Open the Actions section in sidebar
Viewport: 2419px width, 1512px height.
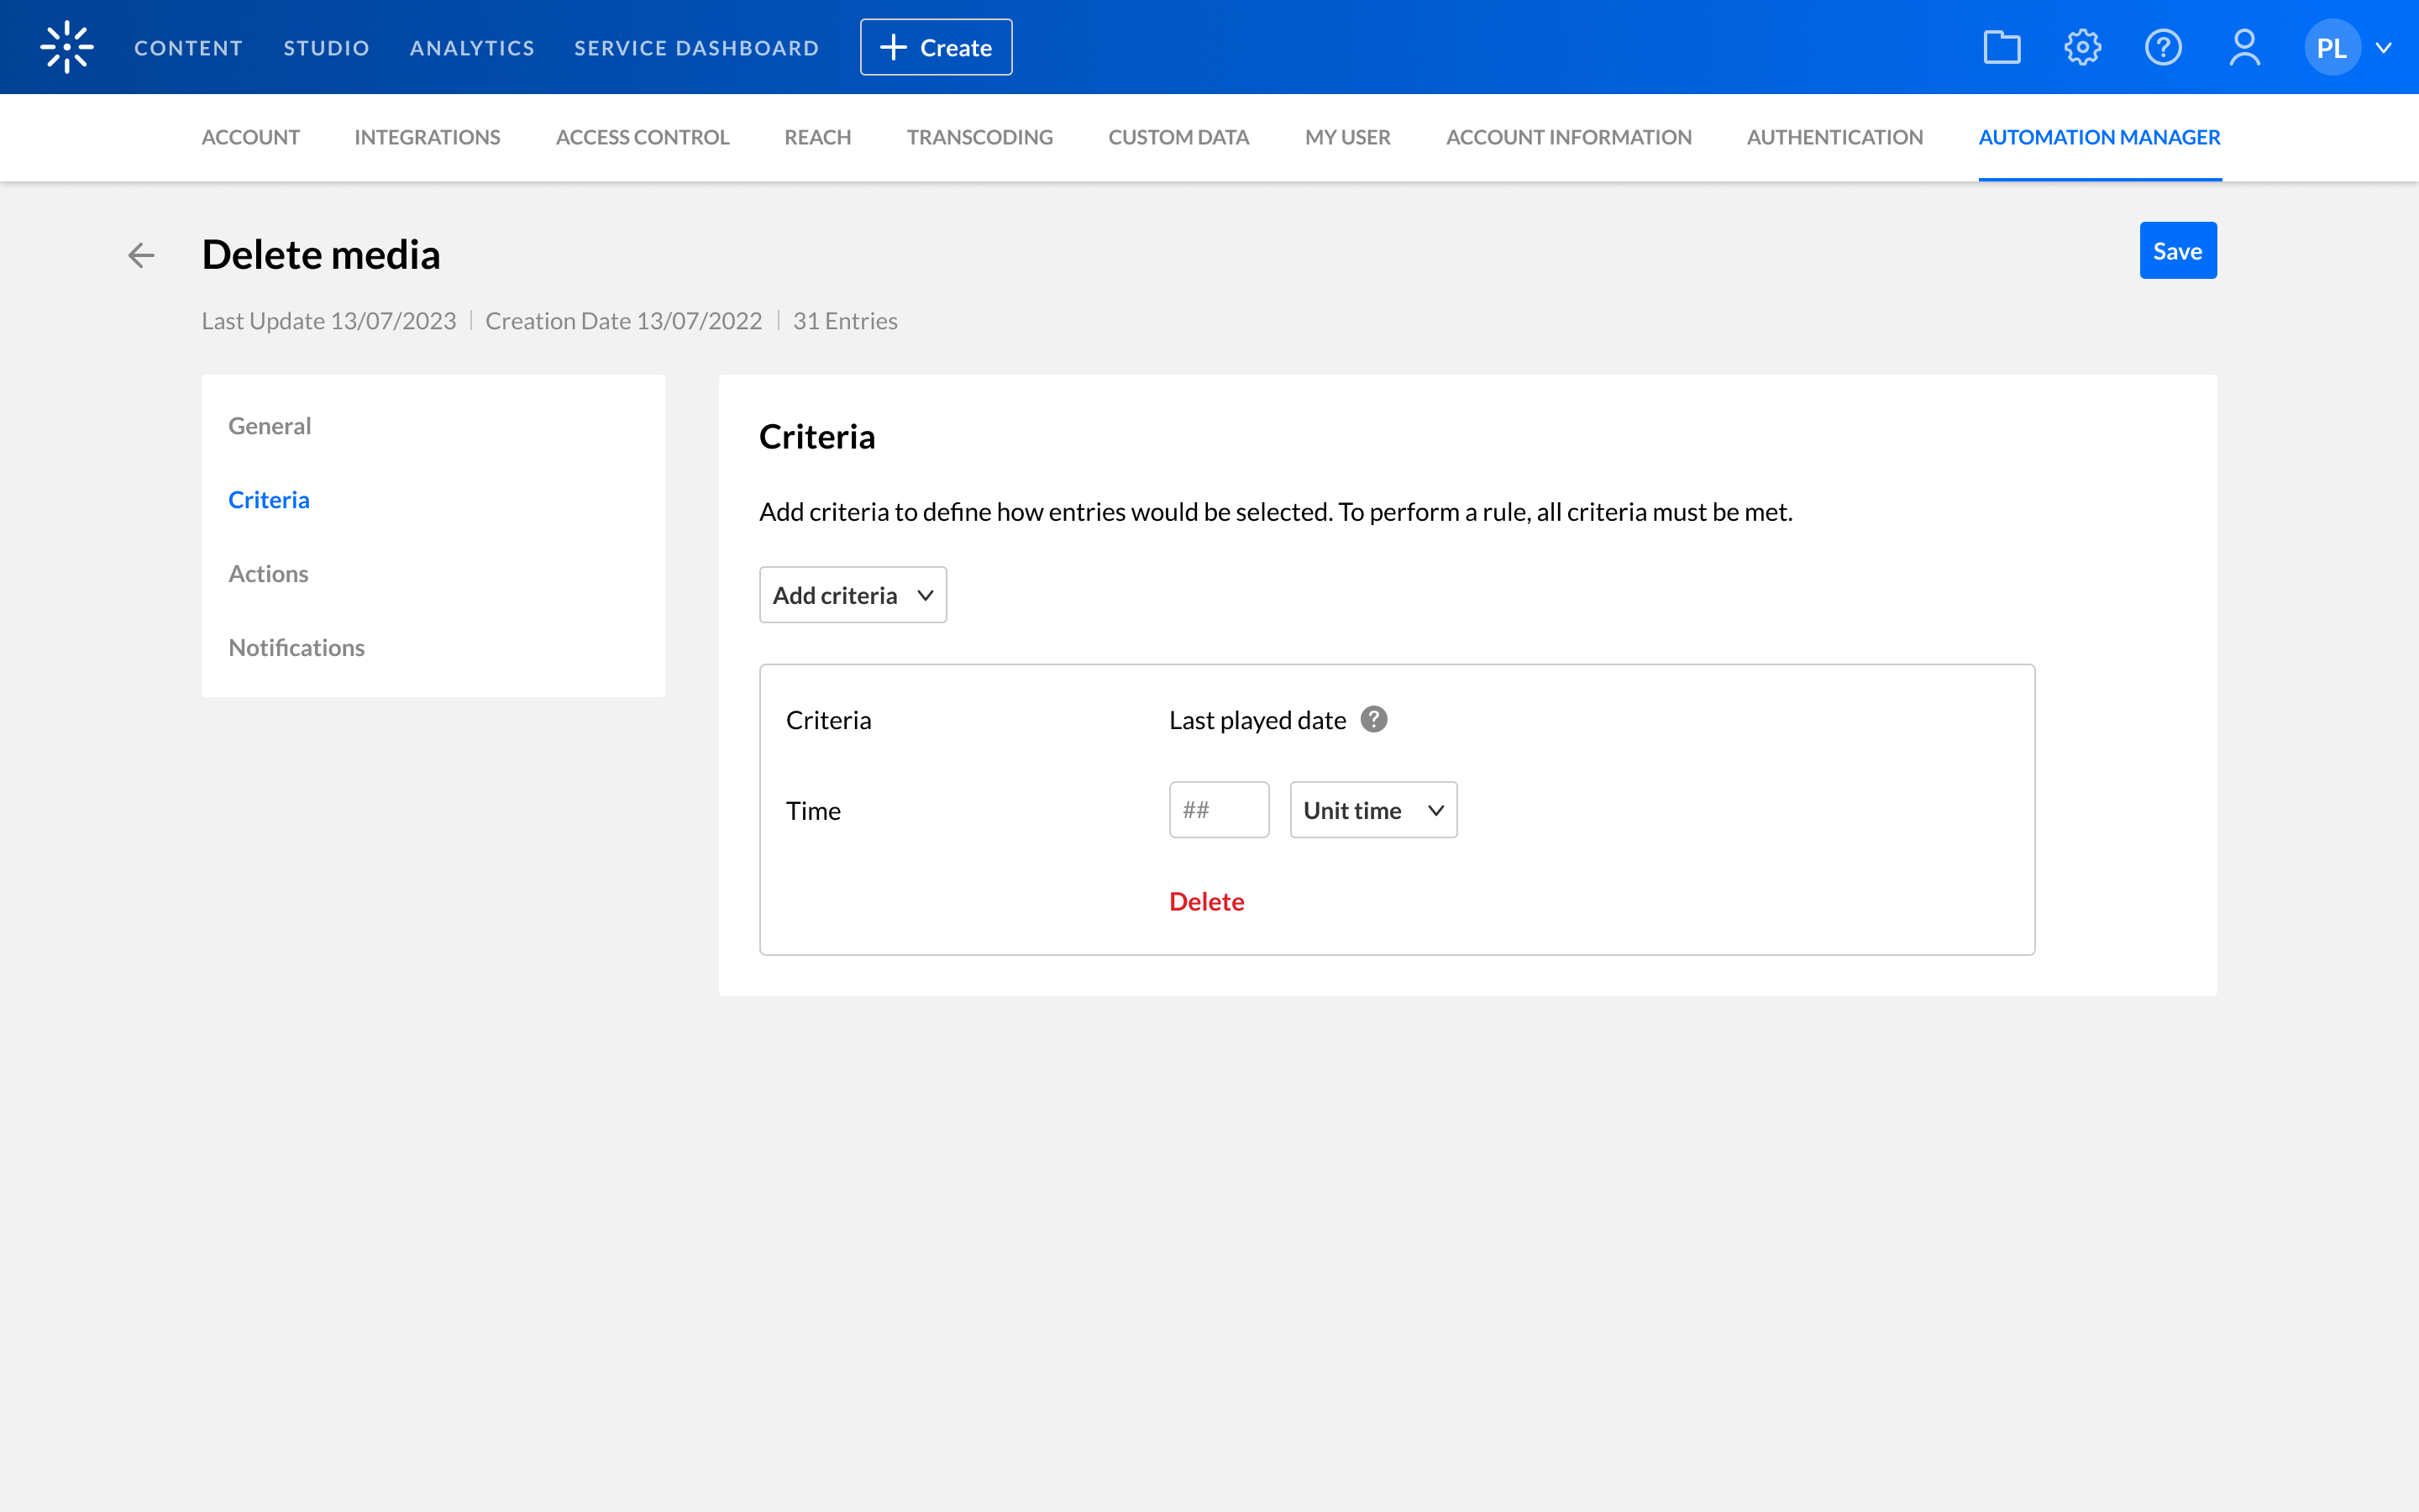[268, 573]
